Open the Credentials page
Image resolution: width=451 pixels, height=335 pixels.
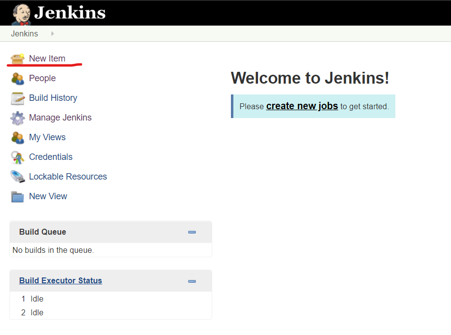point(51,157)
